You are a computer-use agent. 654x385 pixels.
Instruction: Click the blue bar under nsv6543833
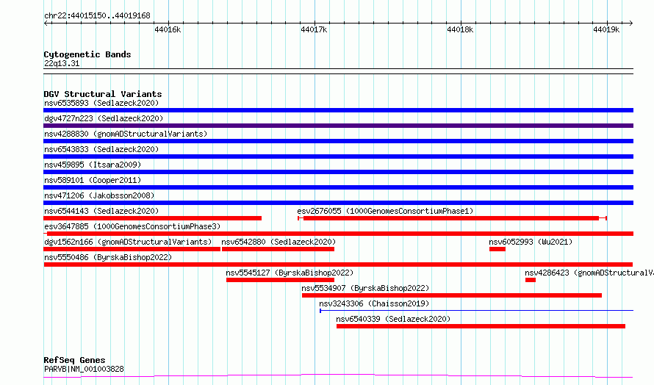pos(338,156)
